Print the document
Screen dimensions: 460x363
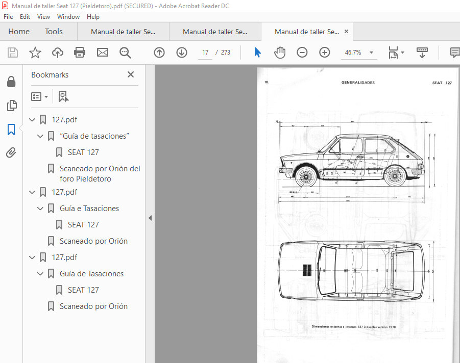80,53
